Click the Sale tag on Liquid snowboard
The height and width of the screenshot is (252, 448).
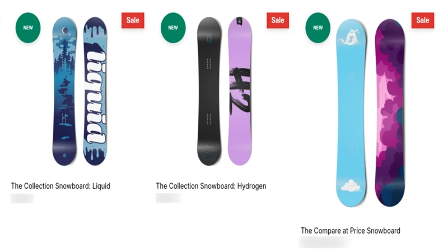(x=133, y=20)
